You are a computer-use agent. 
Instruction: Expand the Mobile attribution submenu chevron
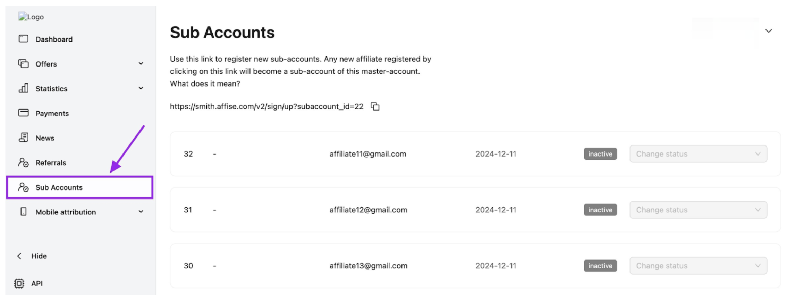141,212
